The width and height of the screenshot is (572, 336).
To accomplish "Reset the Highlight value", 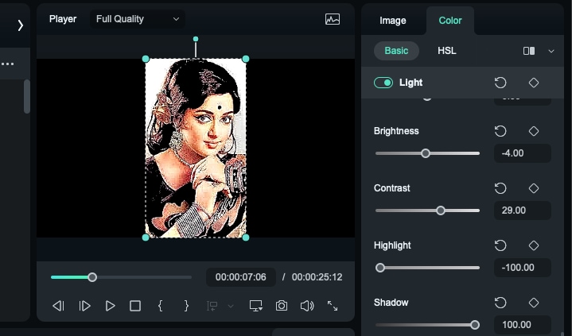I will click(500, 245).
